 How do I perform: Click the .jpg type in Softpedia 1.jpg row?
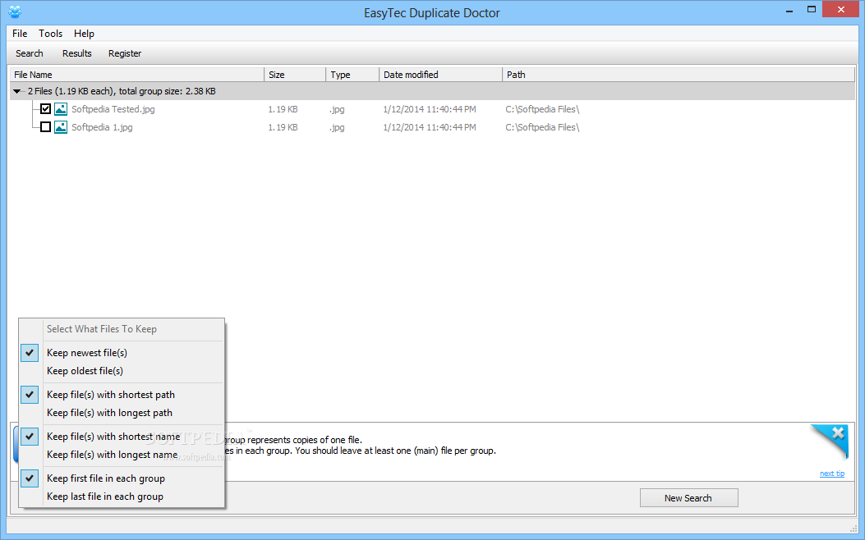pyautogui.click(x=337, y=127)
